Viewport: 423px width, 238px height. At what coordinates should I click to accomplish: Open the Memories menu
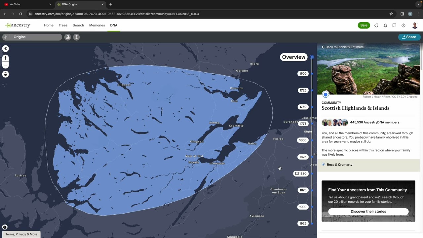(x=97, y=25)
